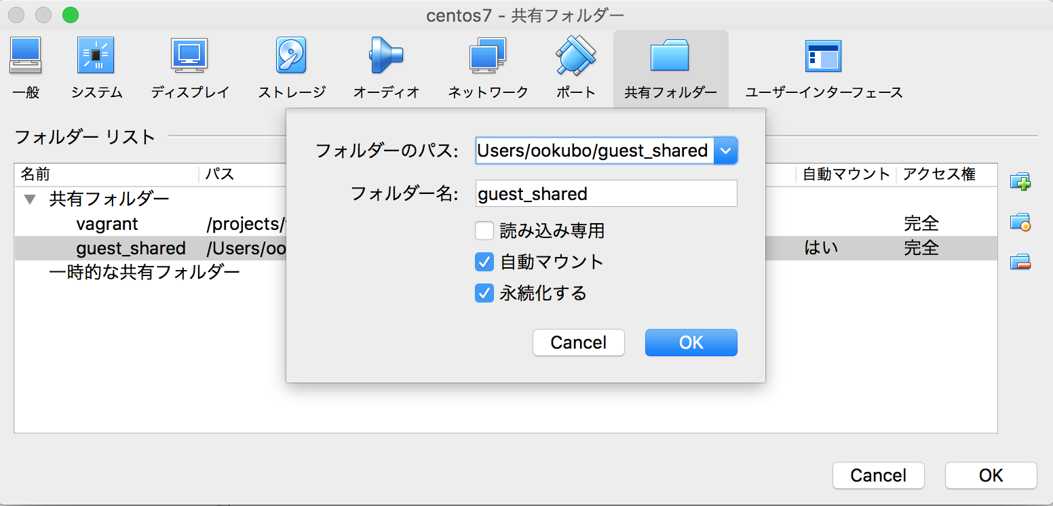Click the edit shared folder icon
The image size is (1053, 506).
click(x=1022, y=222)
